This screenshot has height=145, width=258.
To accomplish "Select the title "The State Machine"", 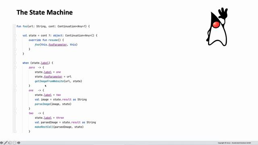I will coord(45,12).
